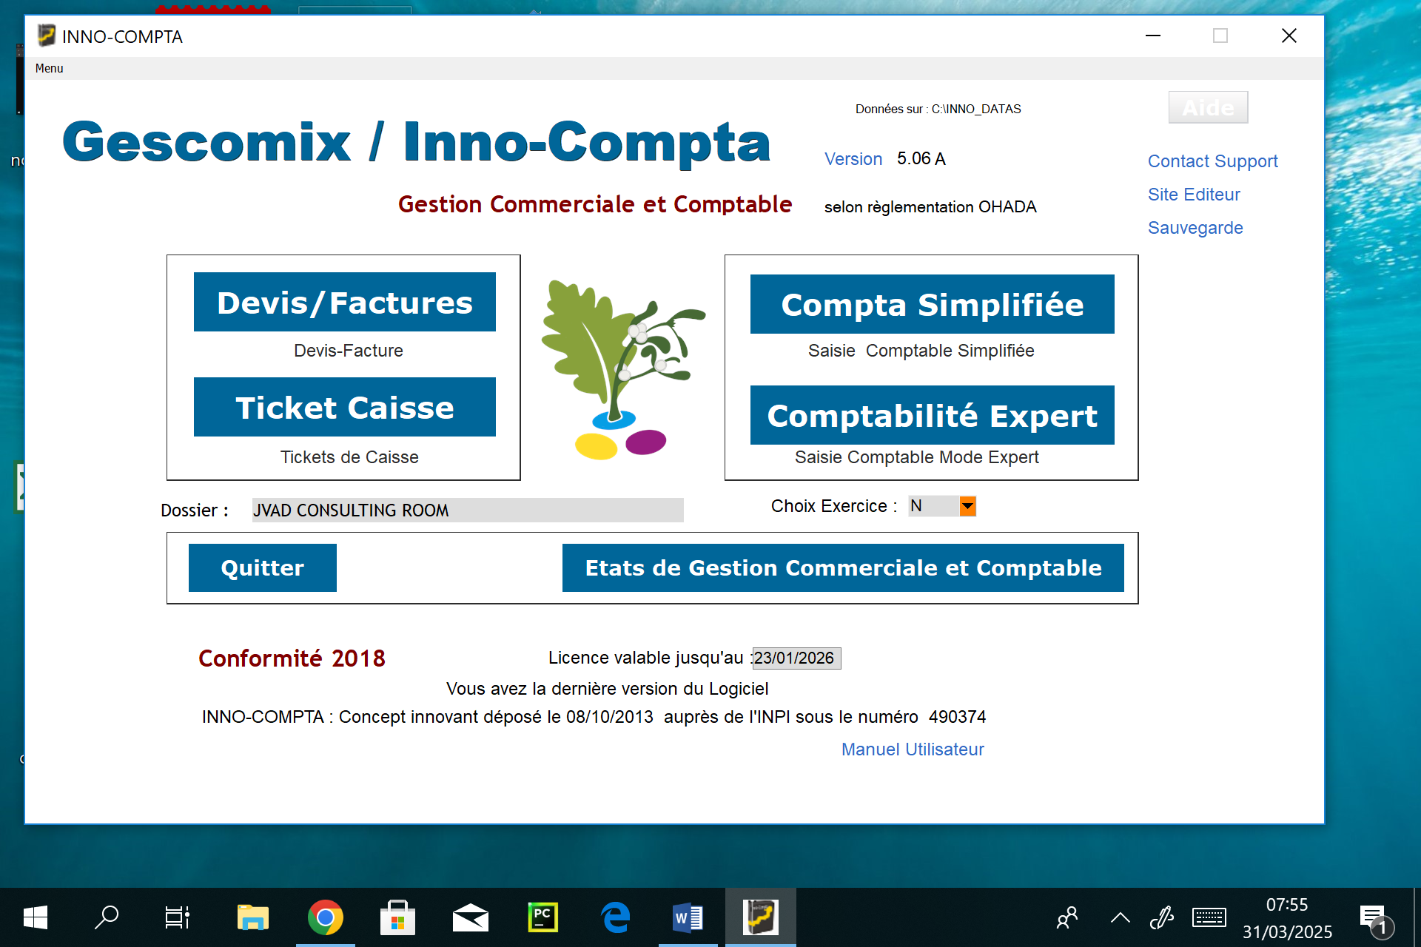Click the Aide button

tap(1207, 108)
